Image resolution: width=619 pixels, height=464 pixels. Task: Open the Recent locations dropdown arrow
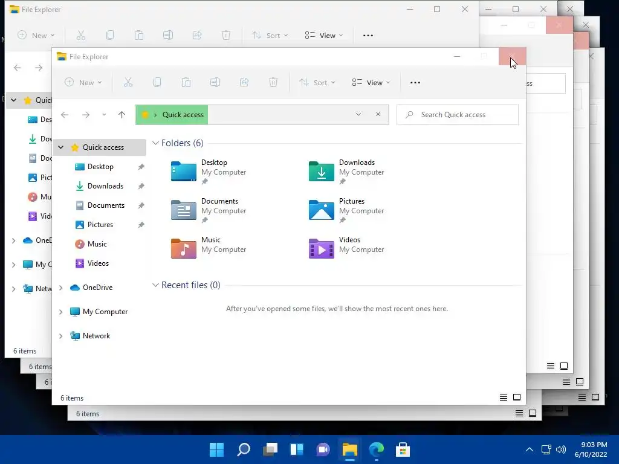click(104, 115)
